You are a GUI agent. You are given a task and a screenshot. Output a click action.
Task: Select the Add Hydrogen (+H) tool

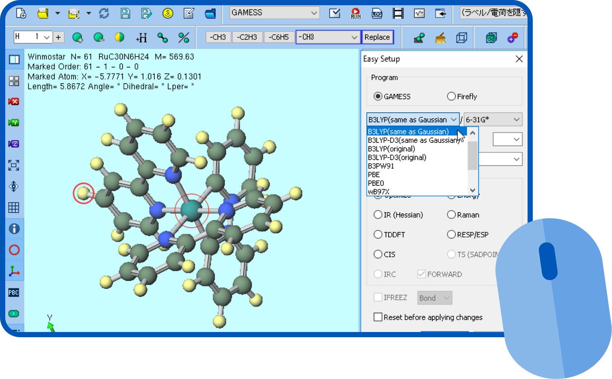141,37
